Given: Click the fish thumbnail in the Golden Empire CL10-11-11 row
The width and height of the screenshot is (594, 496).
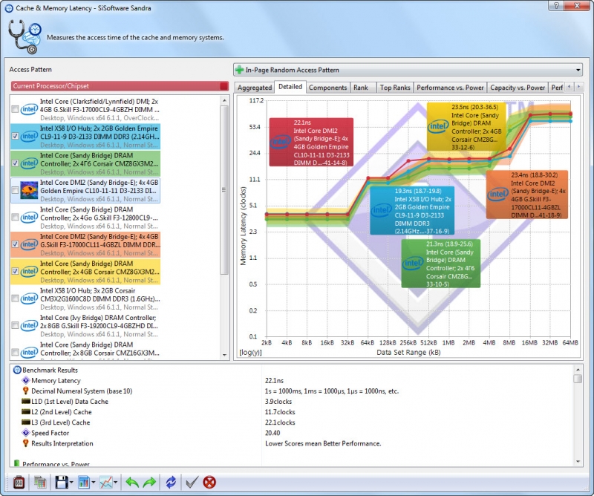Looking at the screenshot, I should click(x=29, y=190).
